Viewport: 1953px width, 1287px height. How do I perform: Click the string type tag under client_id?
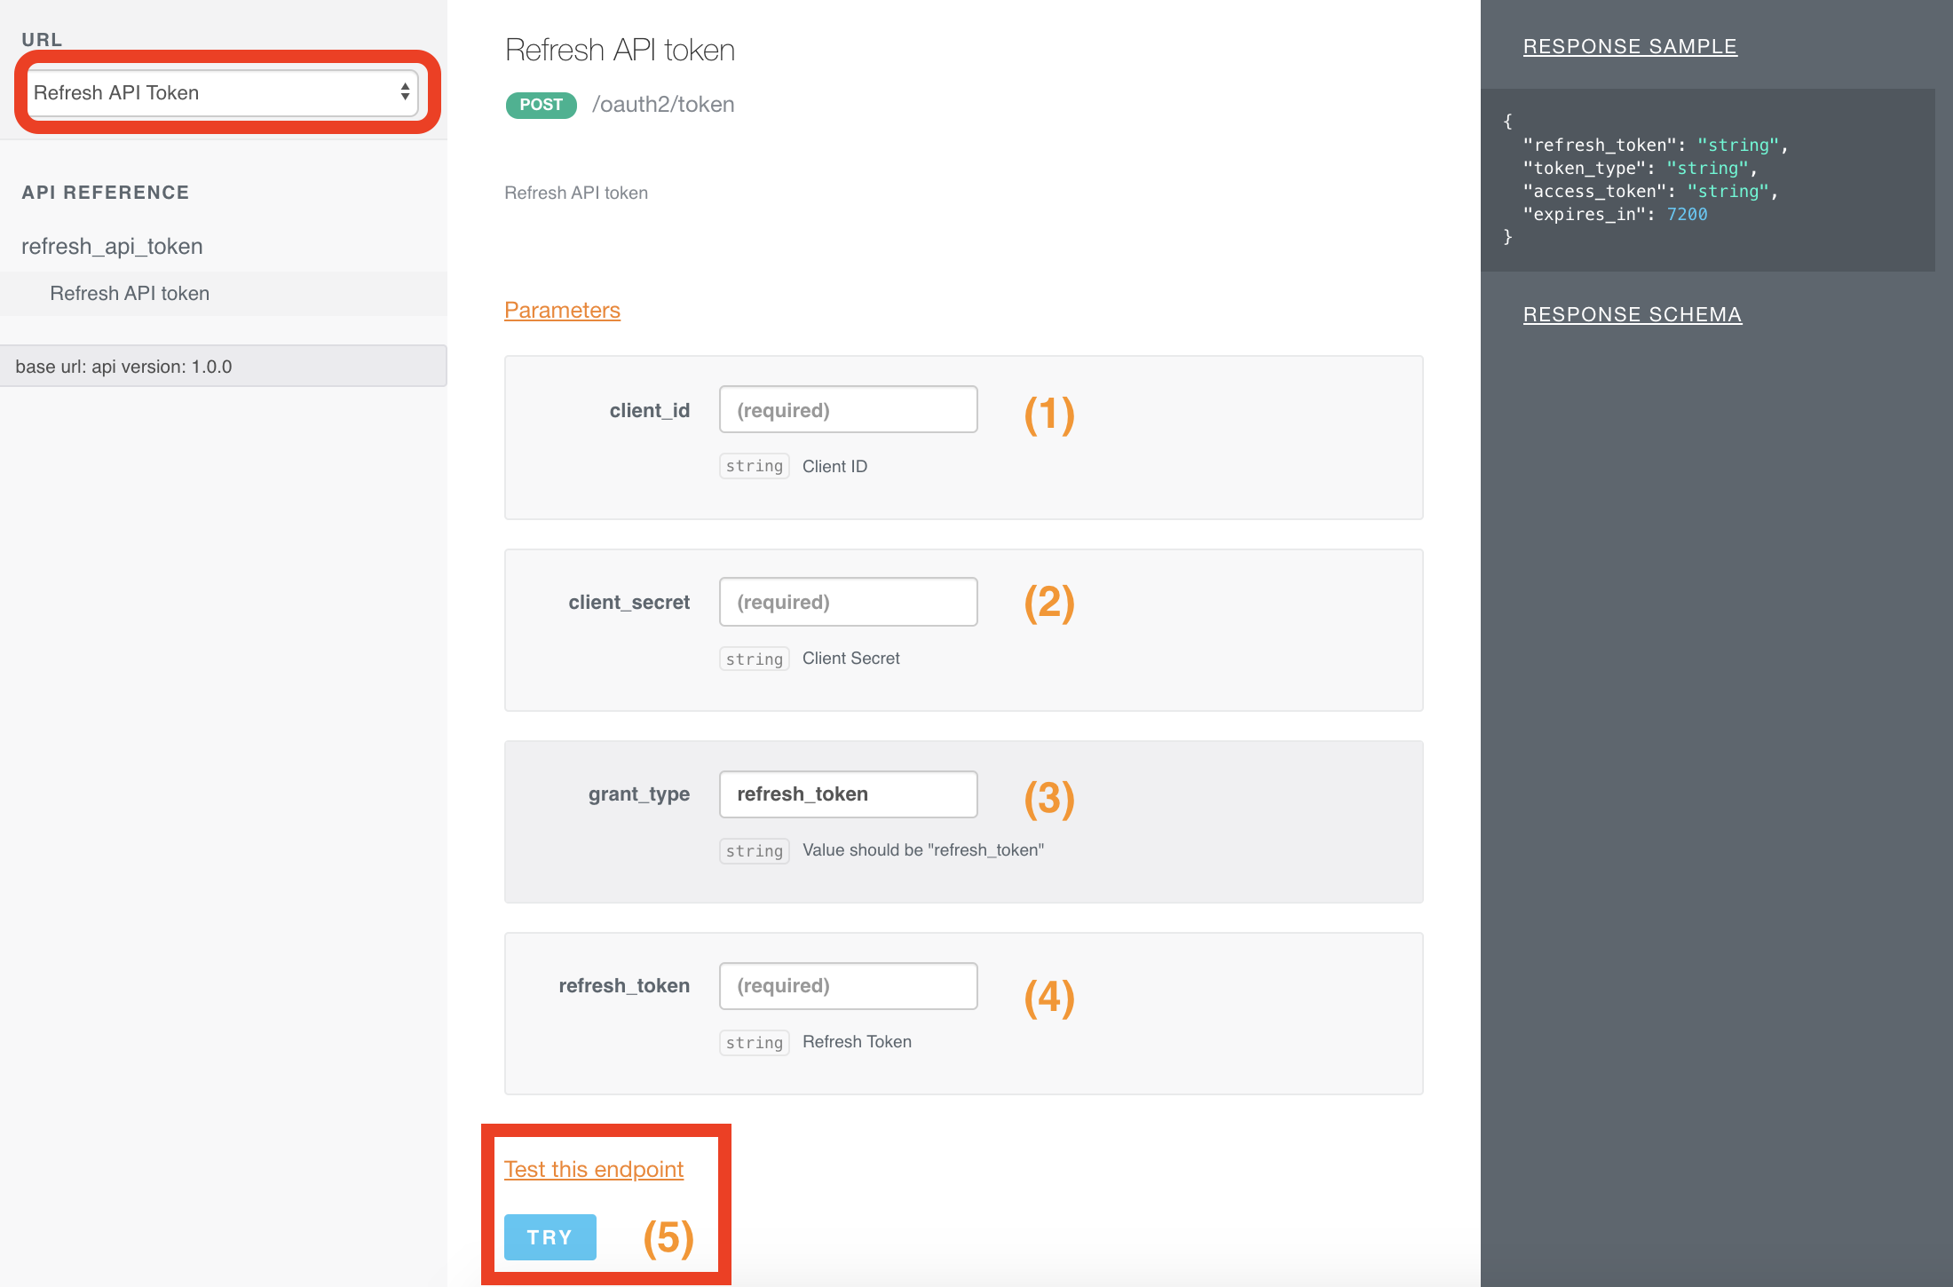tap(754, 466)
